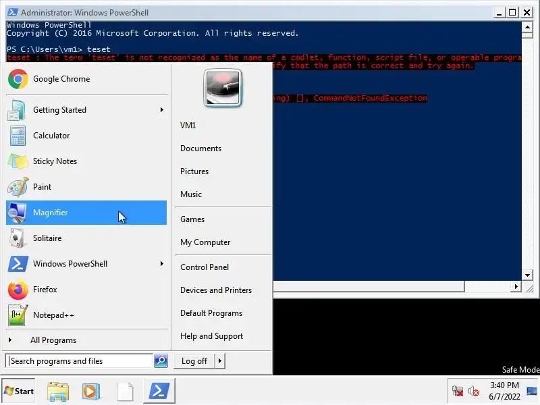Viewport: 540px width, 405px height.
Task: Open Control Panel
Action: tap(205, 267)
